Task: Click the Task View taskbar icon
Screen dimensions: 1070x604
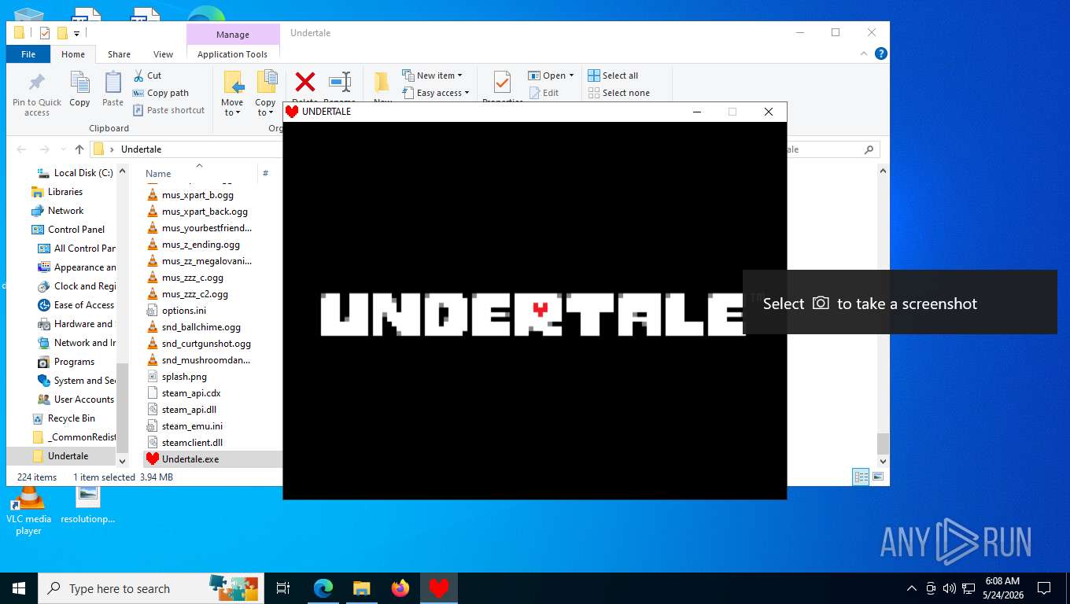Action: [283, 588]
